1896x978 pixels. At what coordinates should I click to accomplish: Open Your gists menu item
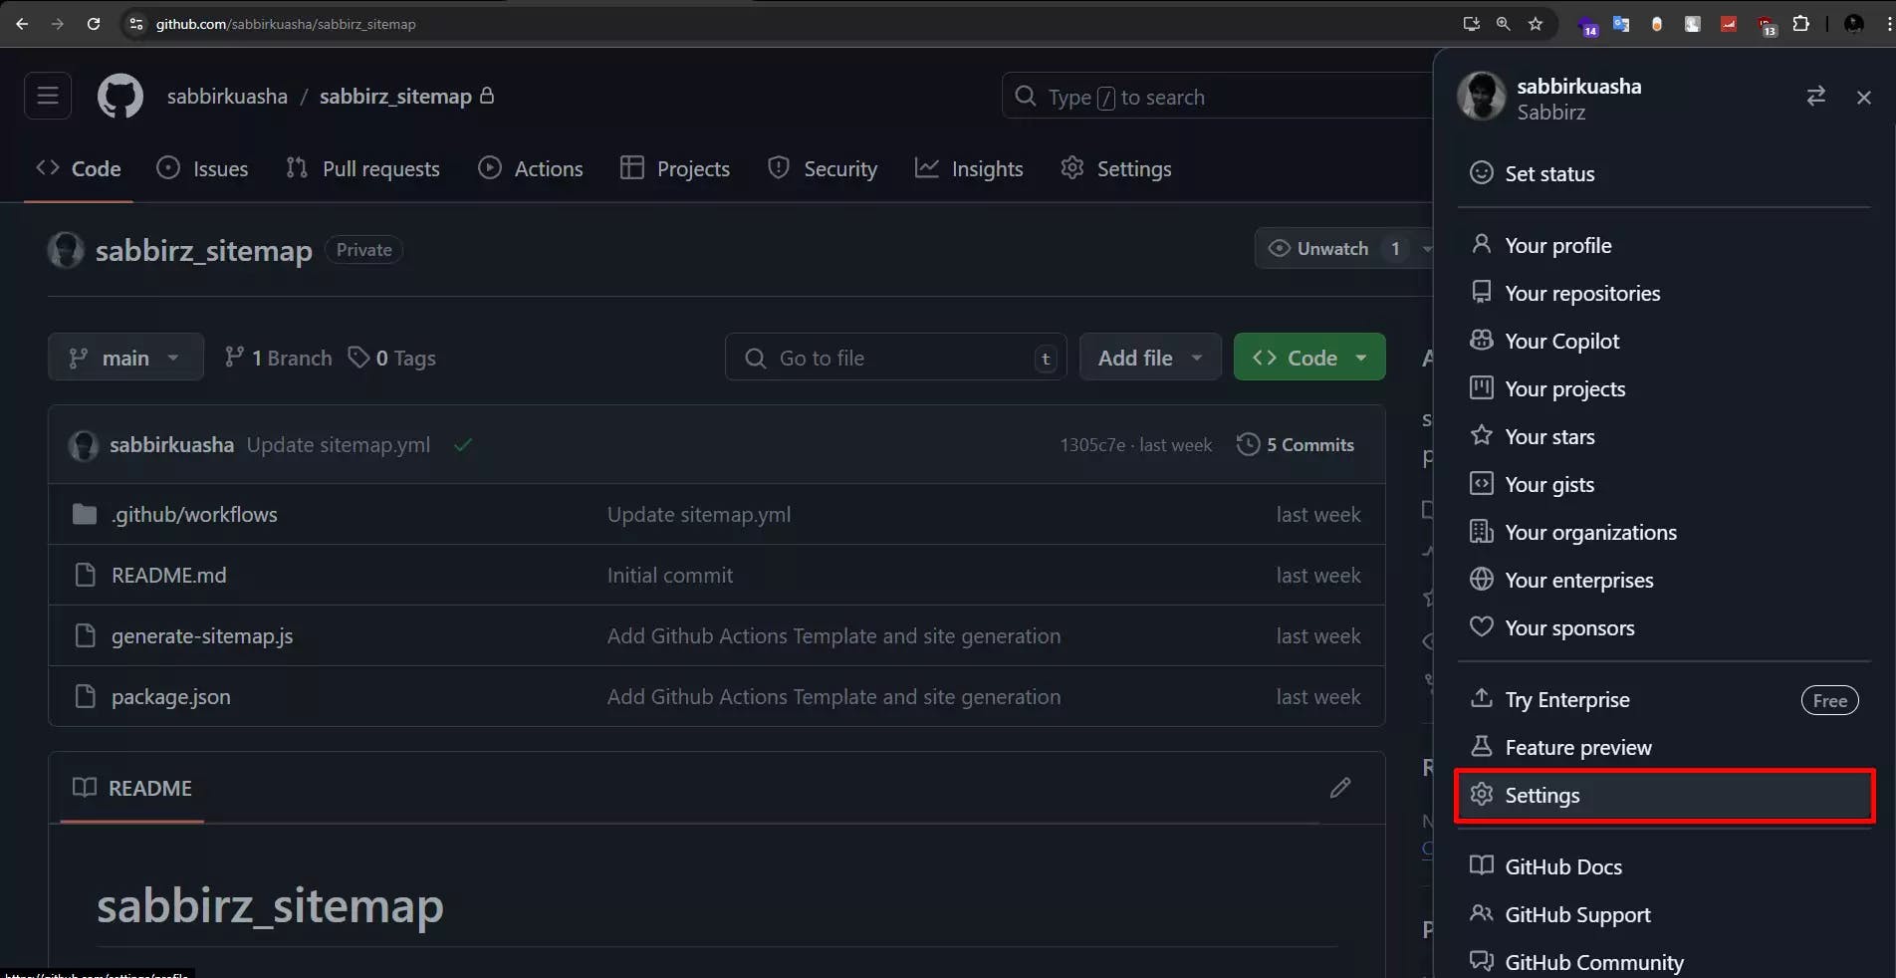[x=1664, y=484]
